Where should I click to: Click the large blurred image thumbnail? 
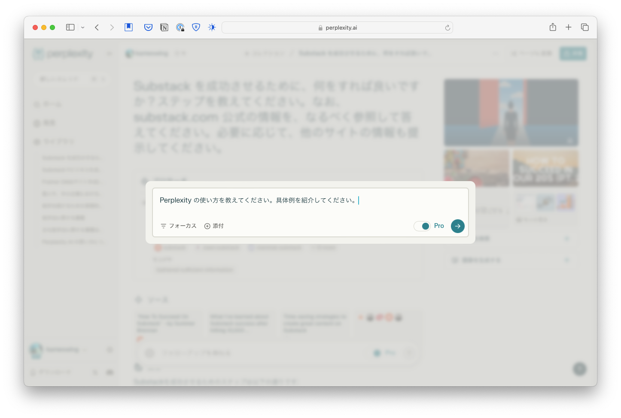pyautogui.click(x=511, y=112)
